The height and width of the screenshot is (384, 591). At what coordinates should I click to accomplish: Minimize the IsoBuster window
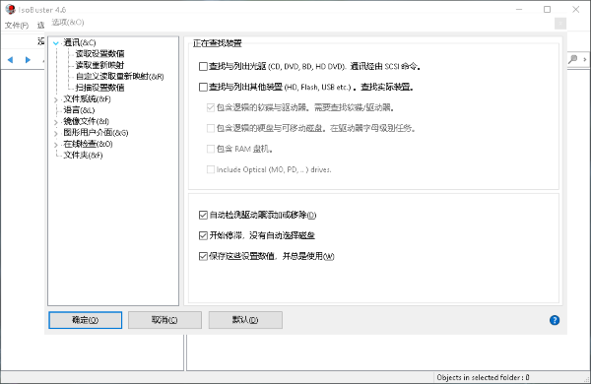click(x=519, y=10)
